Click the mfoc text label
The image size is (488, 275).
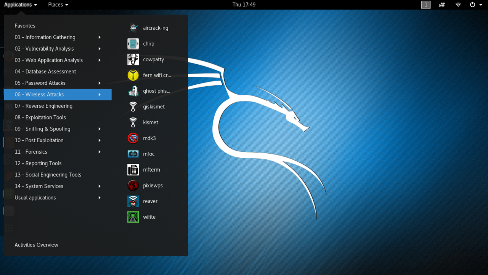click(x=149, y=154)
